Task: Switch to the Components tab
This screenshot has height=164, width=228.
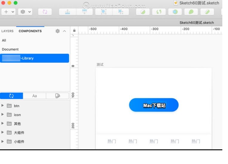Action: 30,31
